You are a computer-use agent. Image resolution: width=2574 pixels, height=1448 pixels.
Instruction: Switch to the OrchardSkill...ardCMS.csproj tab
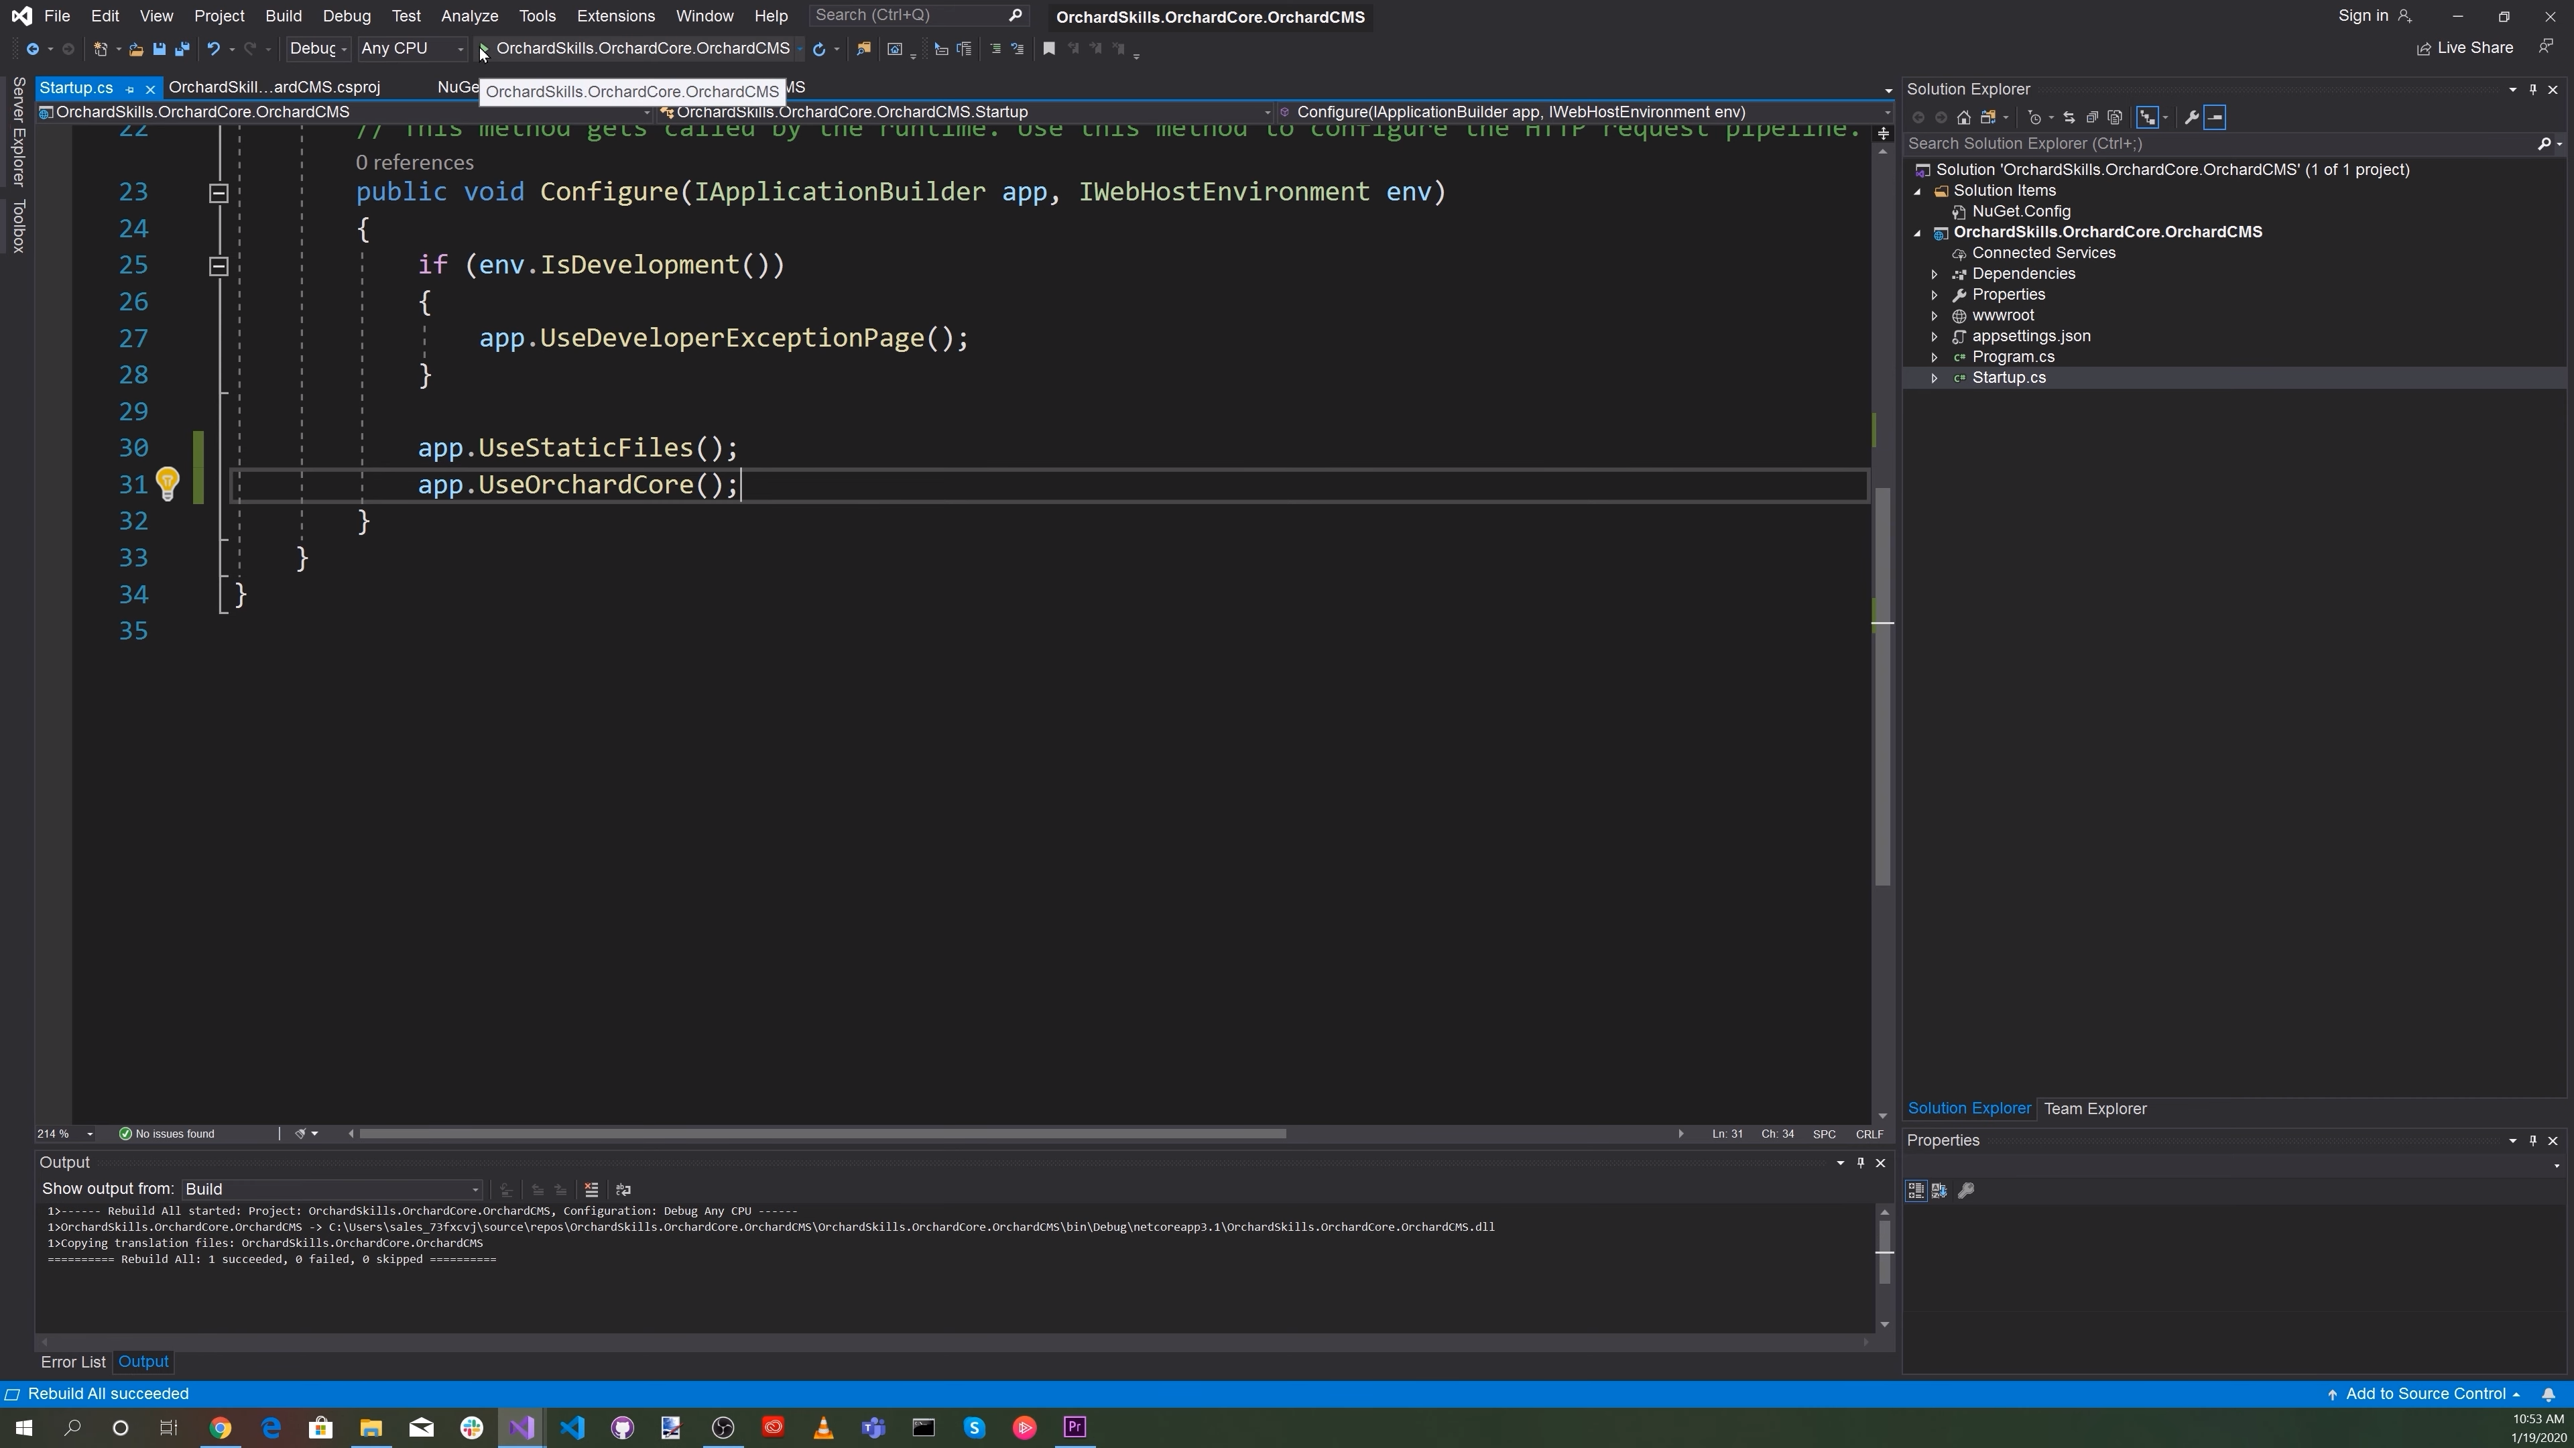(273, 88)
